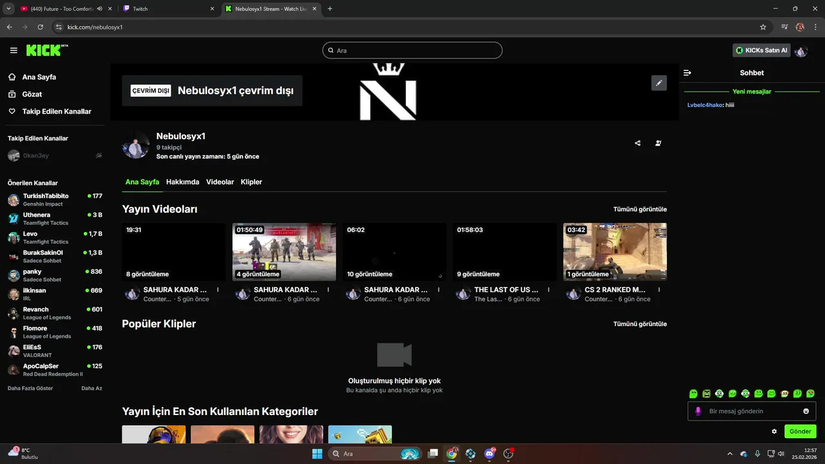825x464 pixels.
Task: Open the user profile avatar menu
Action: [801, 50]
